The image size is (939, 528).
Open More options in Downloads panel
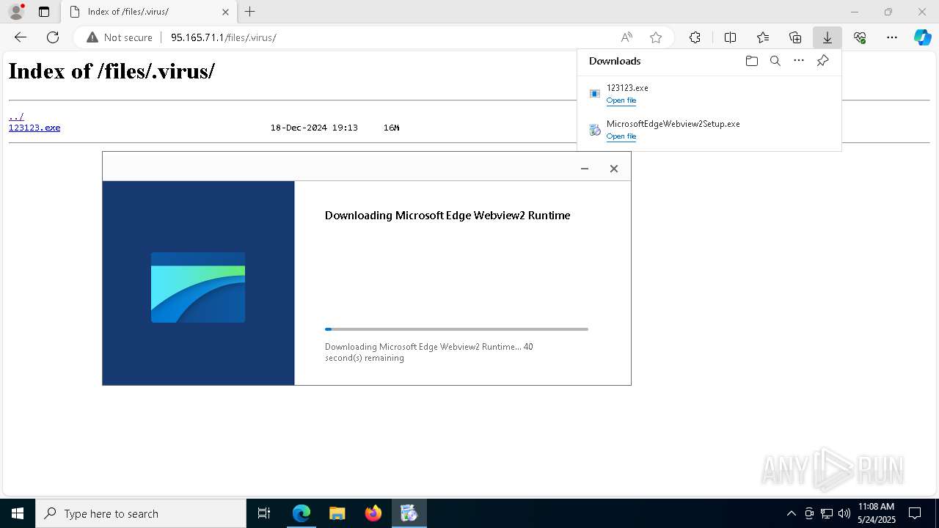pyautogui.click(x=799, y=61)
